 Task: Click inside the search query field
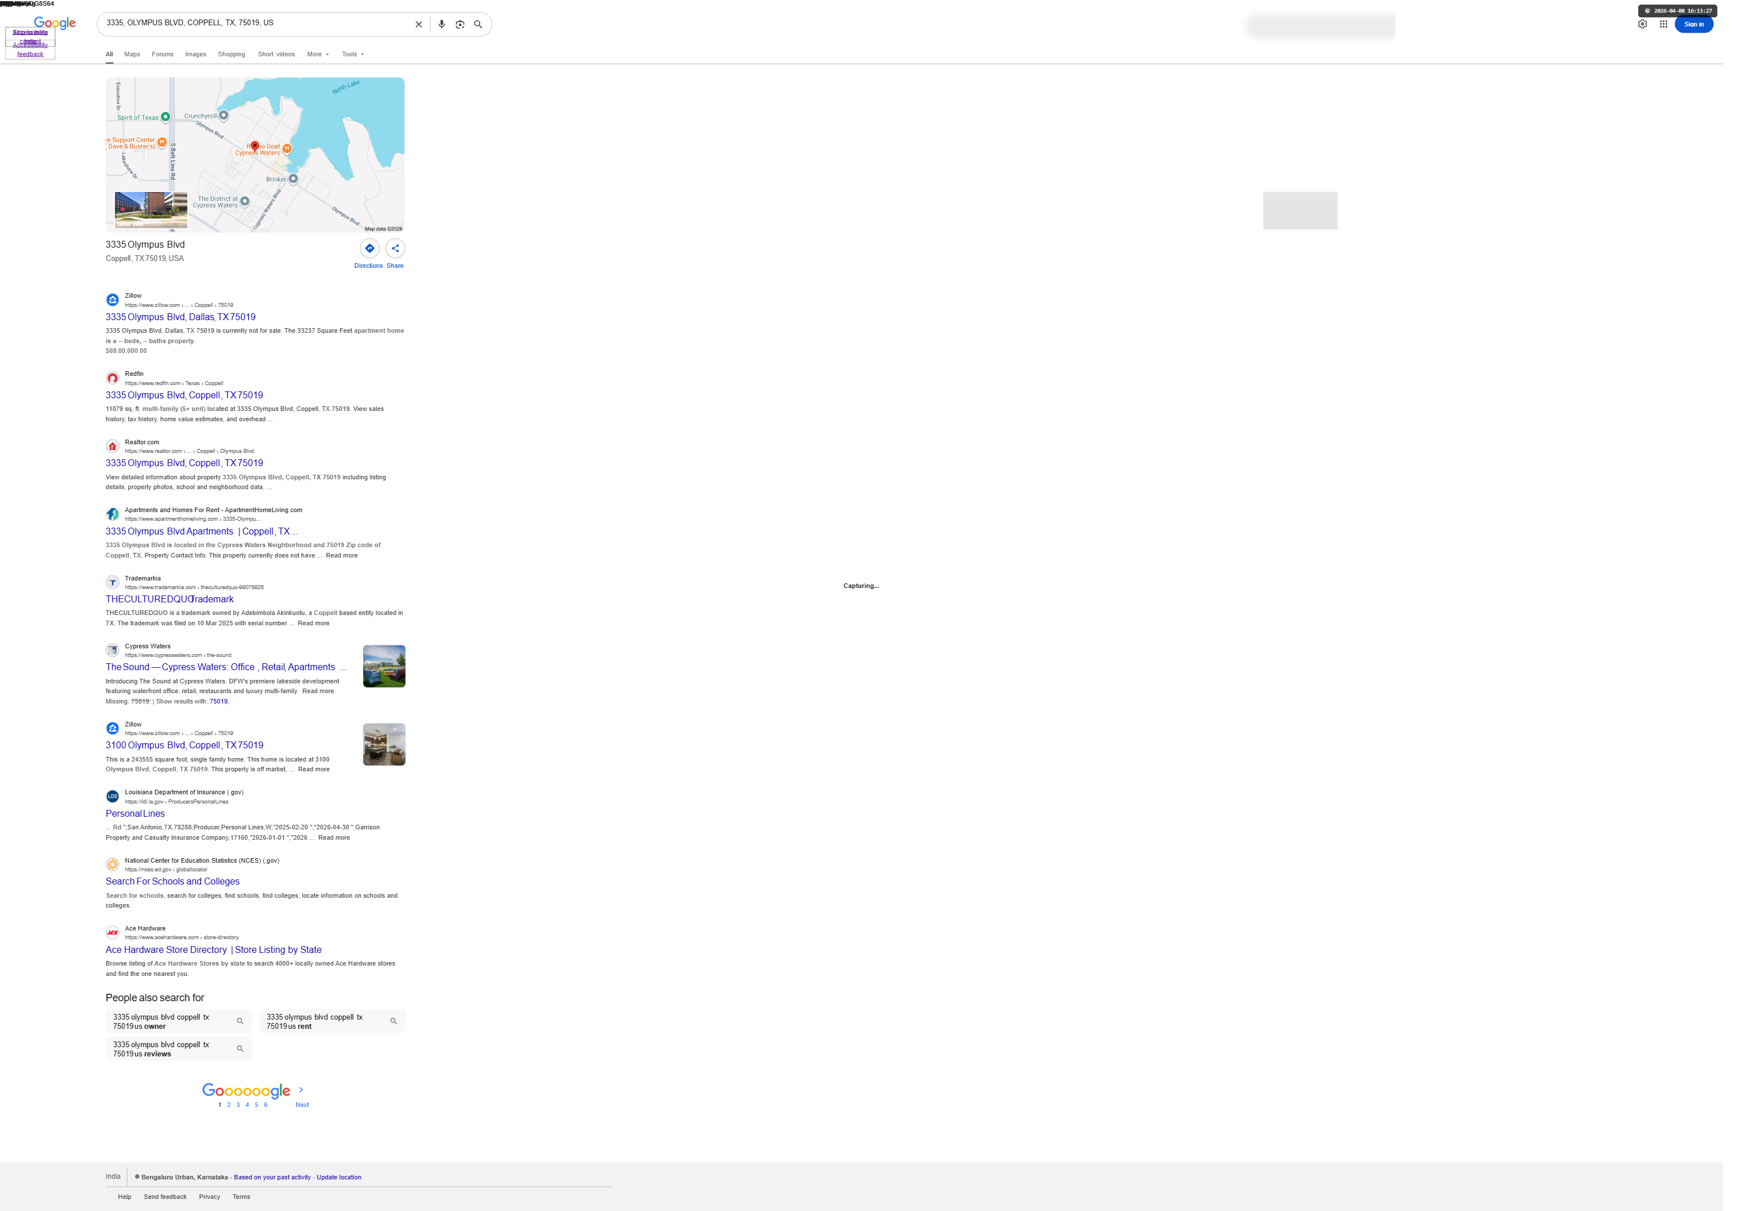point(258,24)
